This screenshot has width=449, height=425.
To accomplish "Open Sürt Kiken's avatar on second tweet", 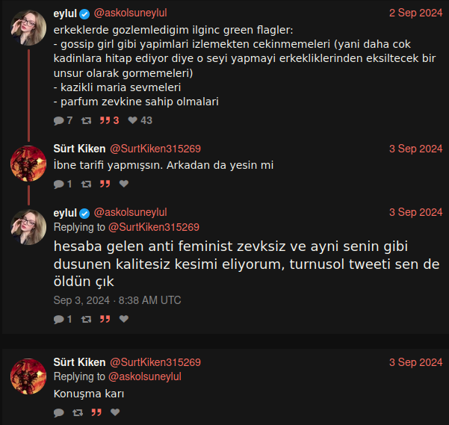I will click(x=28, y=163).
